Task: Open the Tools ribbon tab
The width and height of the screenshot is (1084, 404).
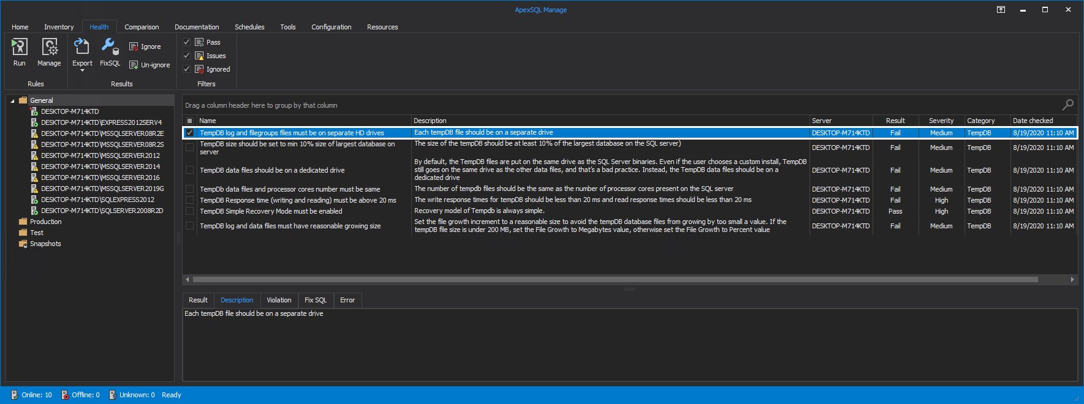Action: click(x=288, y=27)
